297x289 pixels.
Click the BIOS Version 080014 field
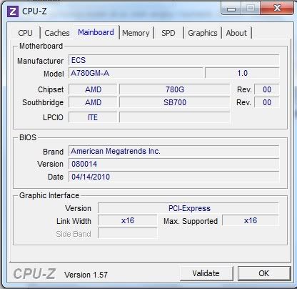(173, 164)
